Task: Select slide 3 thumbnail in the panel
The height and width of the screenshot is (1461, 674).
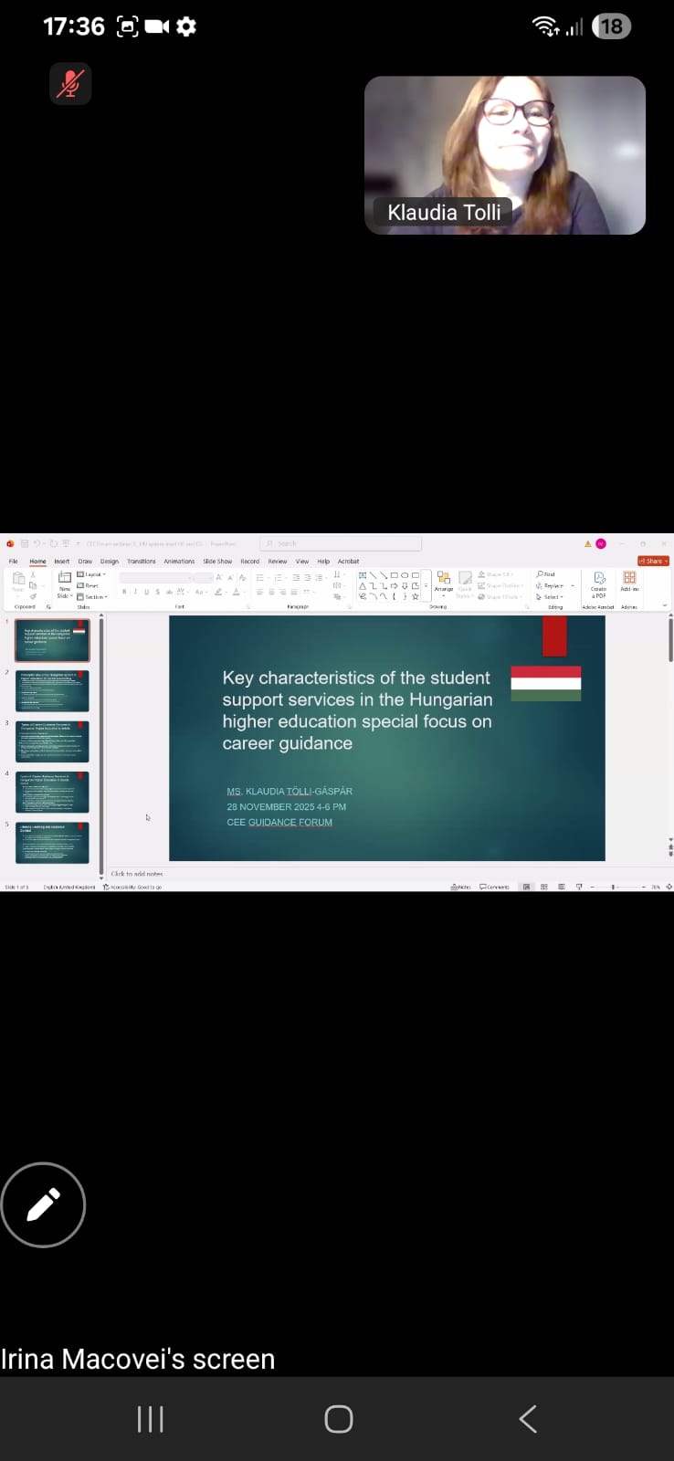Action: point(52,741)
